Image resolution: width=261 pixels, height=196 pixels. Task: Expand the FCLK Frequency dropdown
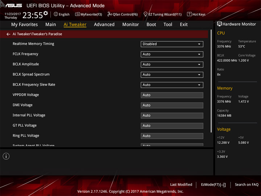click(172, 54)
